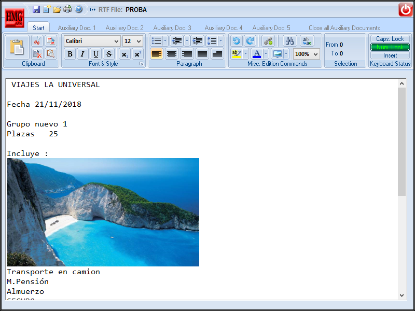
Task: Click the decrease indent icon
Action: (x=177, y=41)
